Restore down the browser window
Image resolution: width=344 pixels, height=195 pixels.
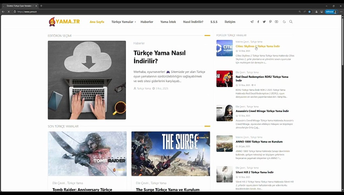(333, 6)
